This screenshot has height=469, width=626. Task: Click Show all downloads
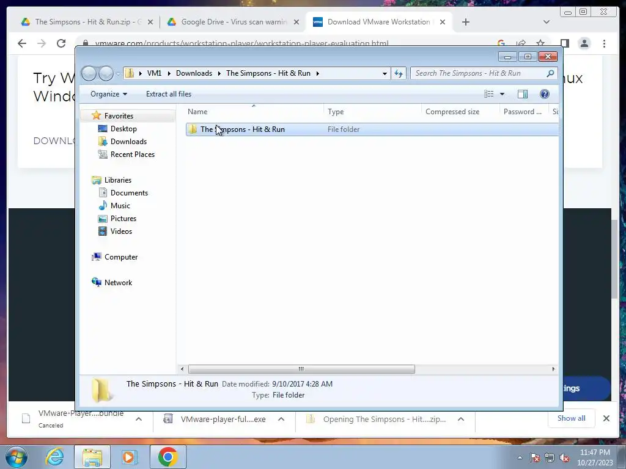click(x=572, y=418)
